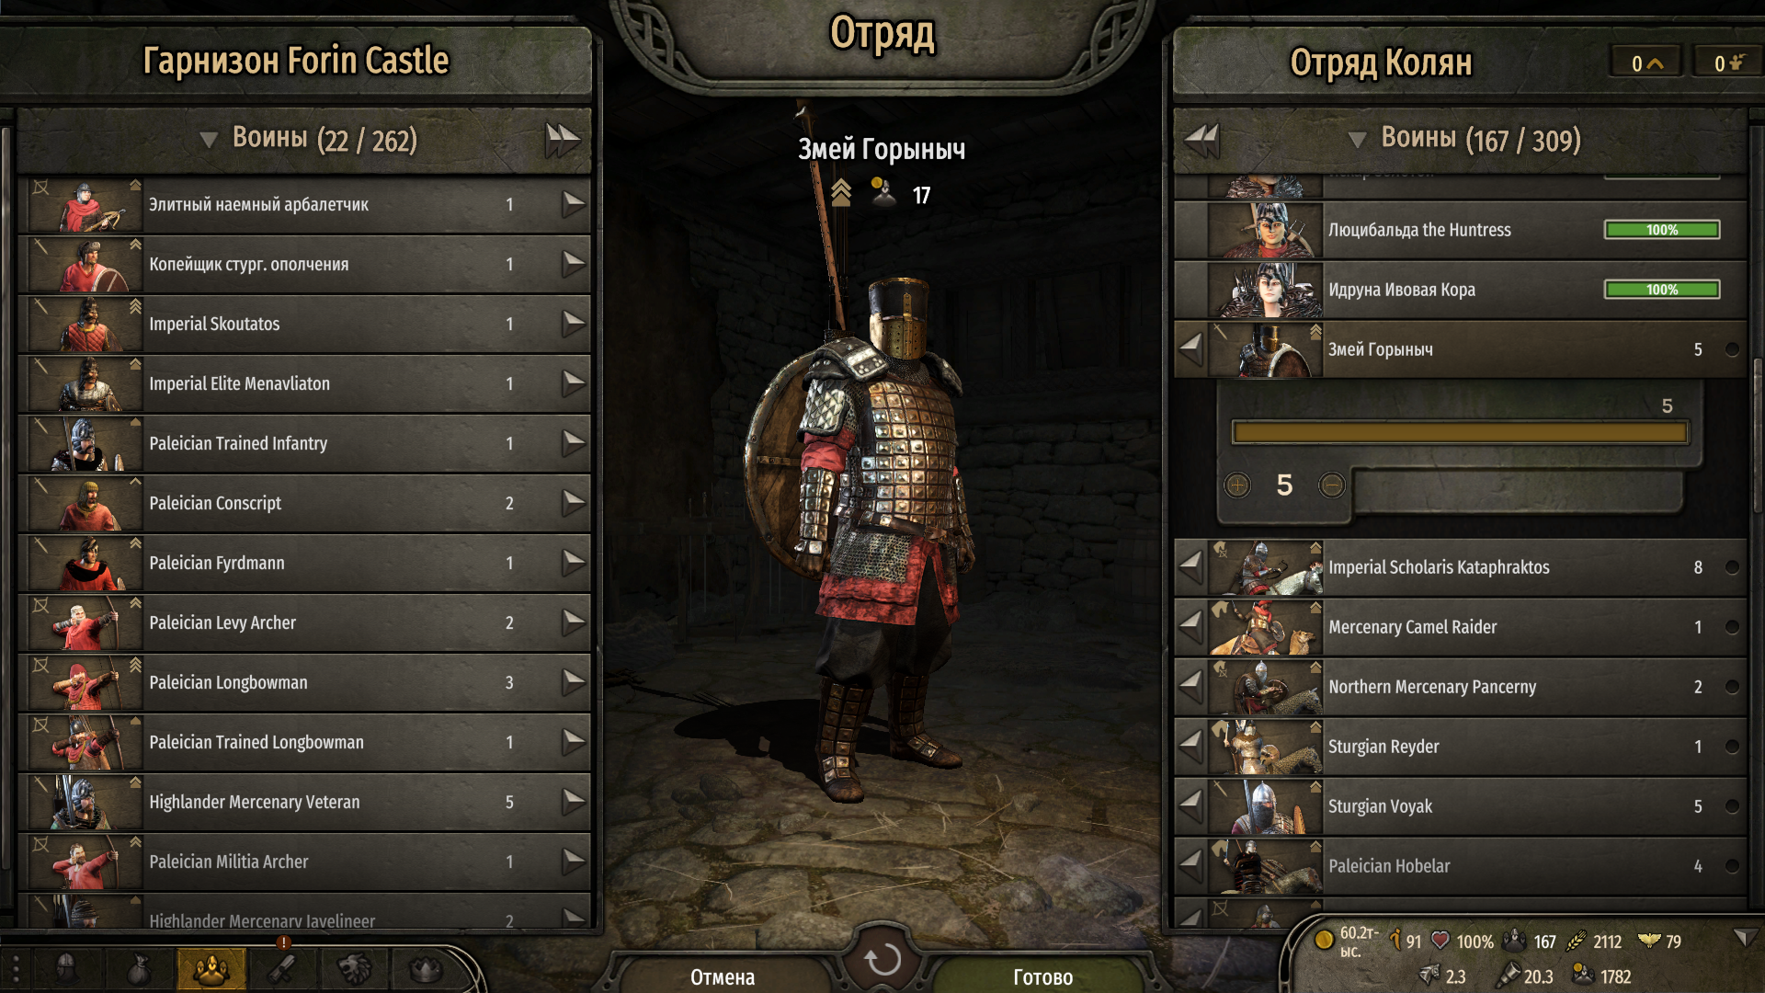1765x993 pixels.
Task: Select the active Party tab icon
Action: pyautogui.click(x=211, y=968)
